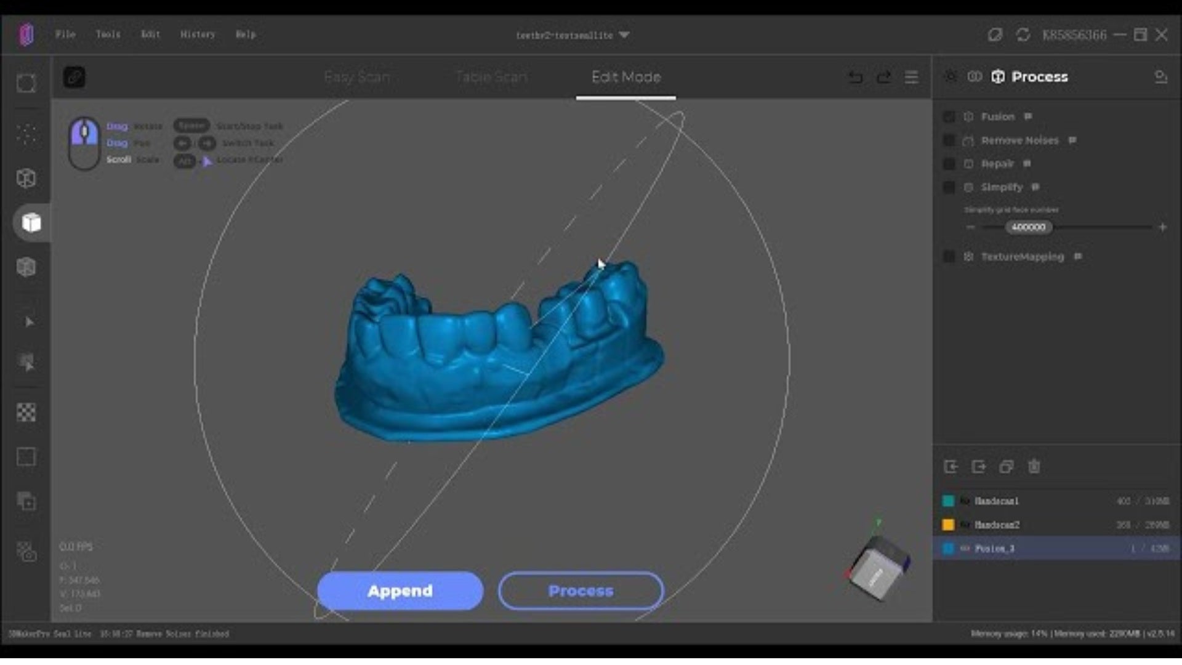
Task: Click the Simplify grid face number slider
Action: point(1029,228)
